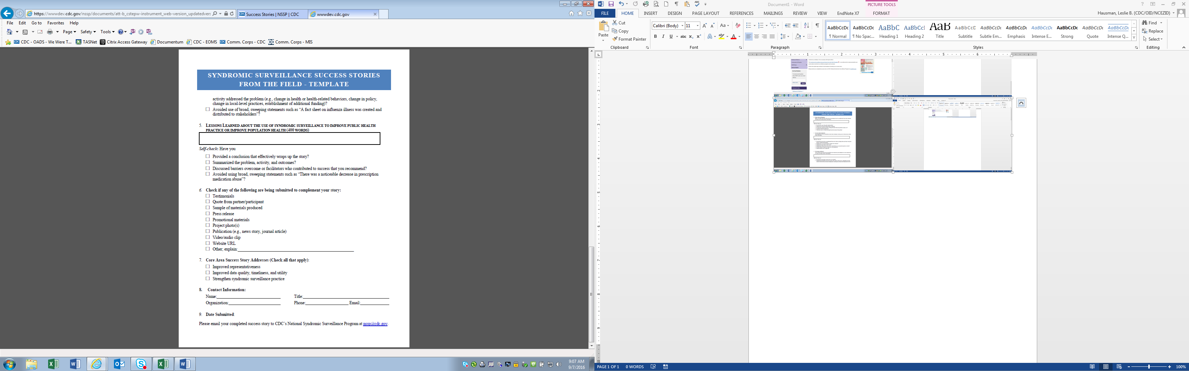Image resolution: width=1189 pixels, height=371 pixels.
Task: Click the Bold button in Word ribbon
Action: 655,36
